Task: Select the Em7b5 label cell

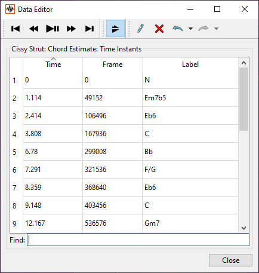Action: point(190,98)
